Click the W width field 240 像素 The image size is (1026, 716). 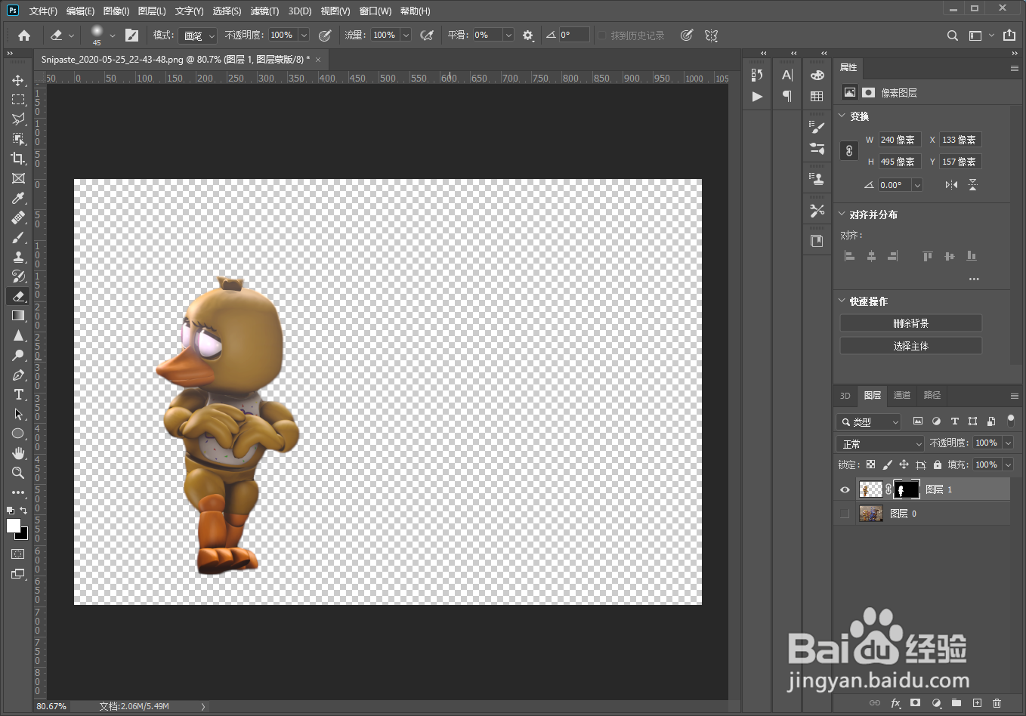[899, 140]
